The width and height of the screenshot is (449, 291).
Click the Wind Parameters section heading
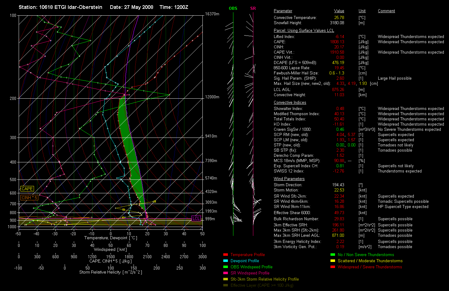[289, 179]
